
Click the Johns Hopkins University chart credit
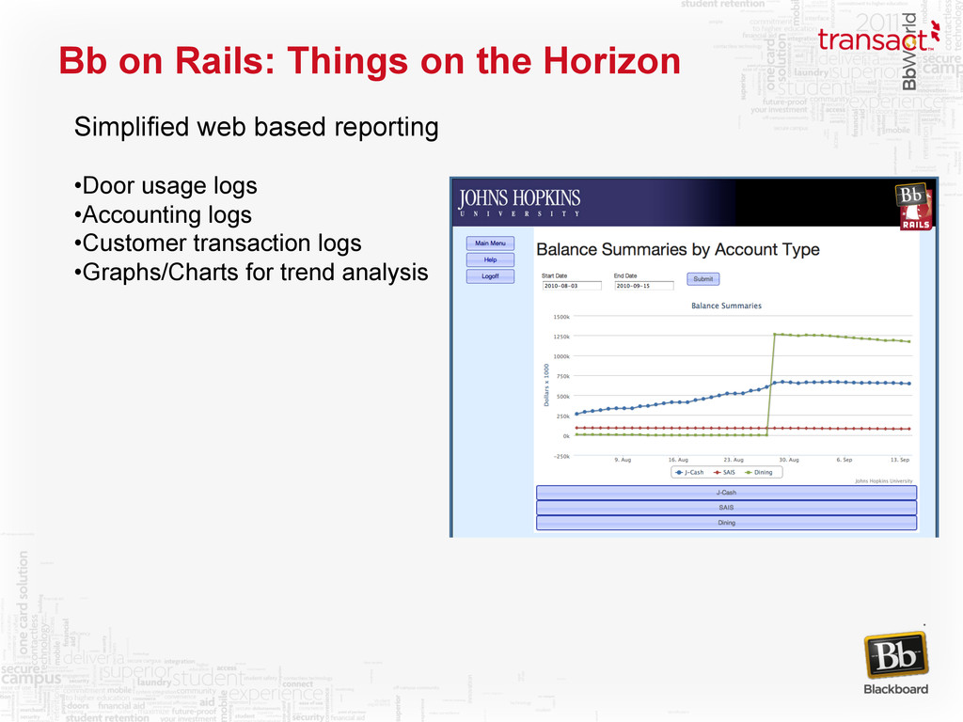(883, 481)
